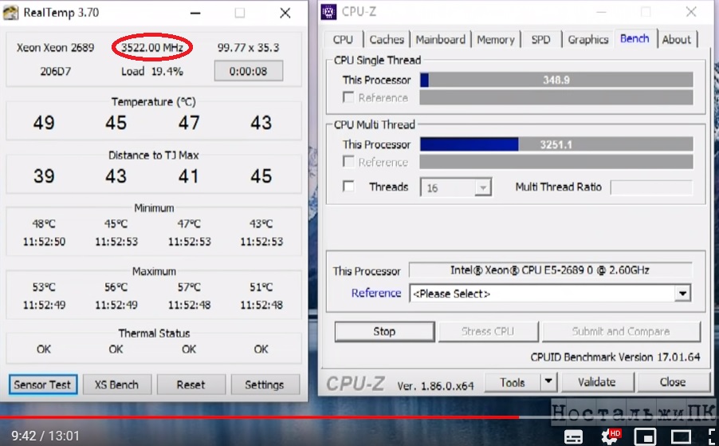The image size is (719, 446).
Task: Close the RealTemp window
Action: [x=285, y=13]
